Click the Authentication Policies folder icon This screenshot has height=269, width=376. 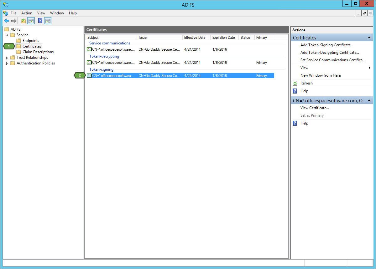tap(13, 63)
